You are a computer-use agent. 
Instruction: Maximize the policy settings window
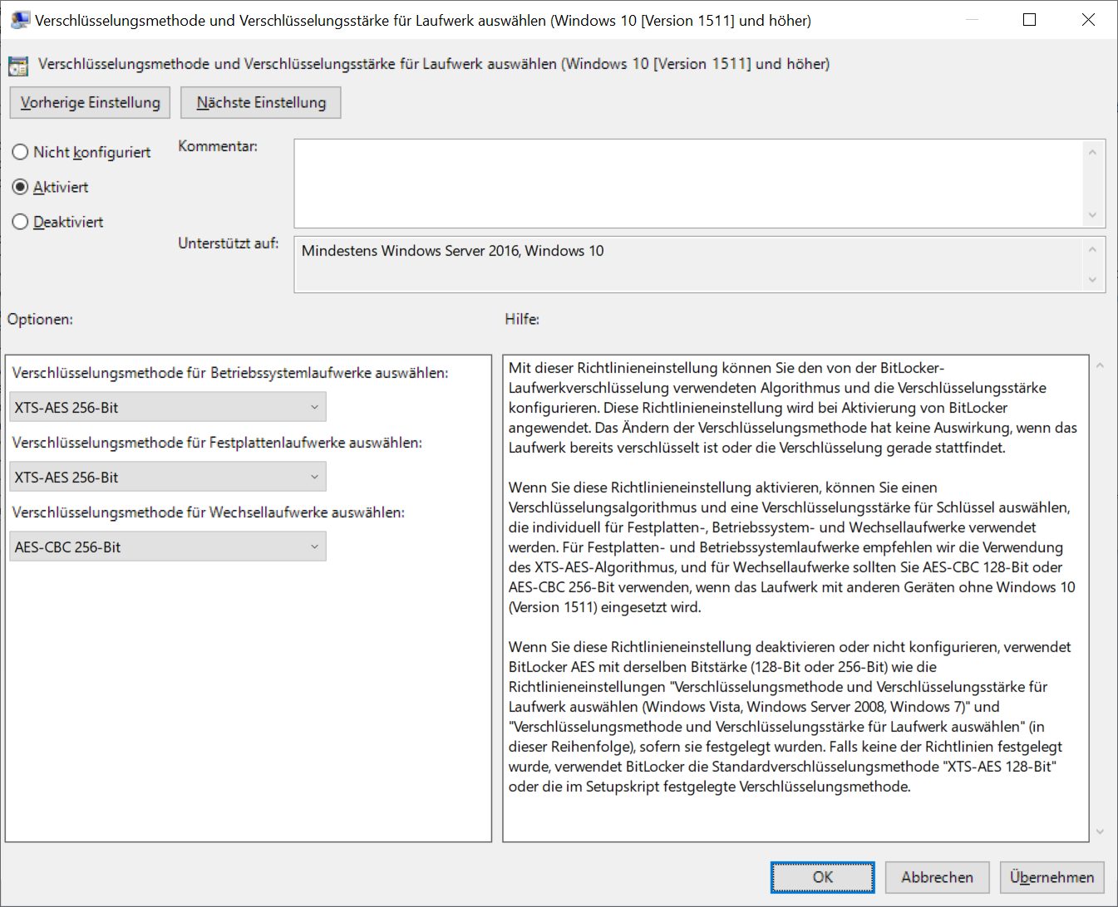point(1029,20)
